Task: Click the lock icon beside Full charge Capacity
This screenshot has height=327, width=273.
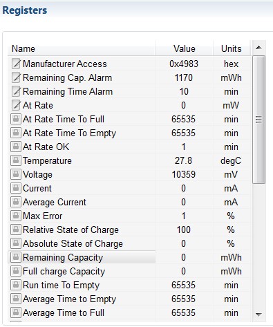Action: (16, 271)
